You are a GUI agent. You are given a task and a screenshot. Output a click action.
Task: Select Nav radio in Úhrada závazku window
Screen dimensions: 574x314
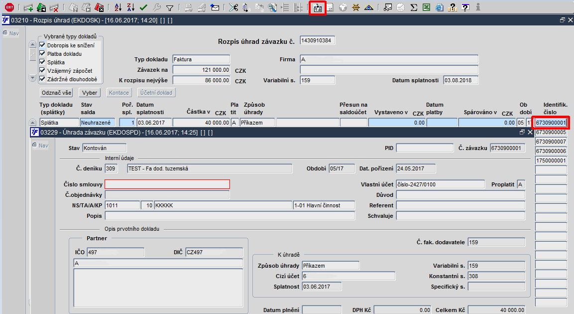[x=35, y=145]
